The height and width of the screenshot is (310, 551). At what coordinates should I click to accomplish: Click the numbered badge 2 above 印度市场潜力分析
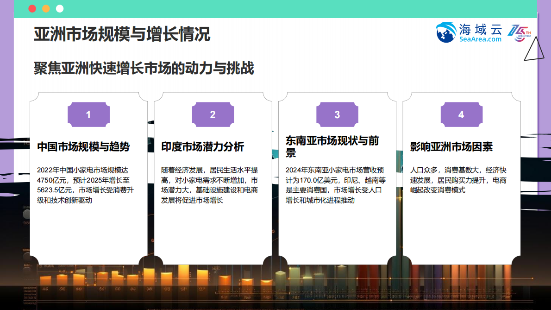pyautogui.click(x=213, y=114)
